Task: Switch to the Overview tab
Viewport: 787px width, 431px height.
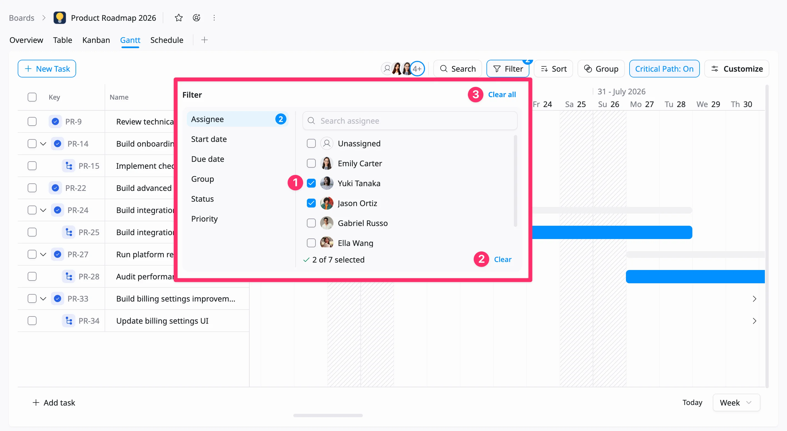Action: [26, 40]
